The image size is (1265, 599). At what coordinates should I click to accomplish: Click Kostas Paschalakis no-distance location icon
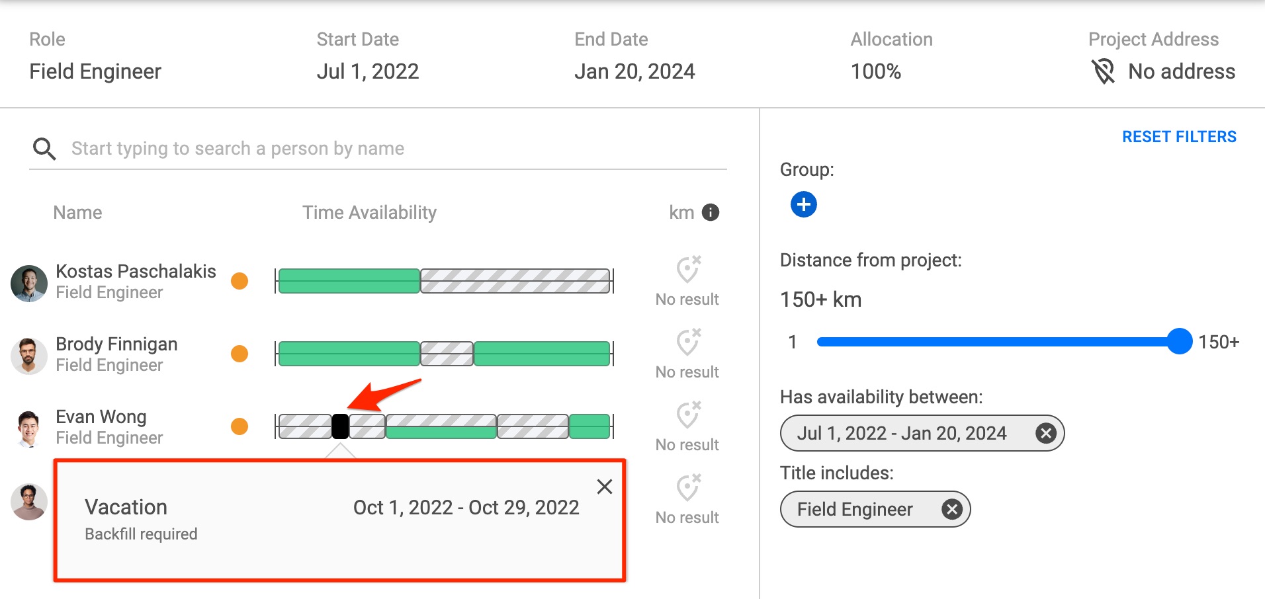coord(687,269)
